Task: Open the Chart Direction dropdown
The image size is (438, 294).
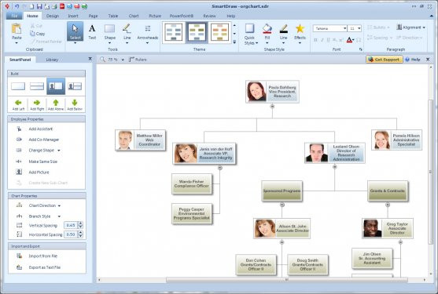Action: click(x=59, y=205)
